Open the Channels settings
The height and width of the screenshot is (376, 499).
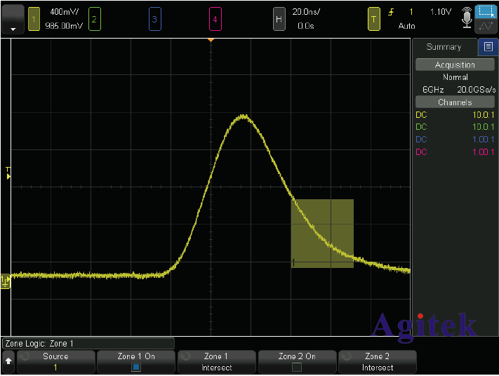pos(455,102)
